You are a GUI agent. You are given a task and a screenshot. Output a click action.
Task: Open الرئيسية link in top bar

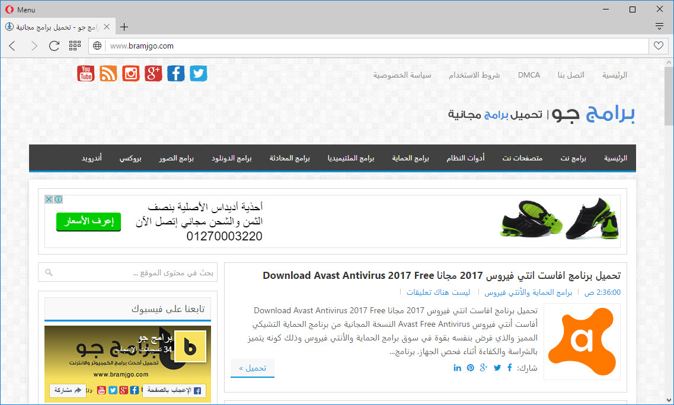[615, 75]
